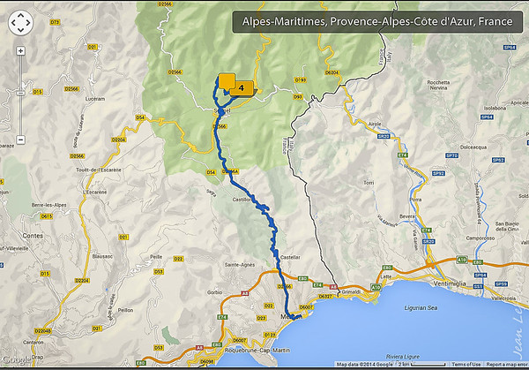Click Report a map error

(507, 364)
